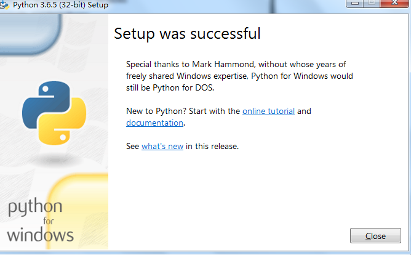Minimize the Python Setup window

pos(355,4)
